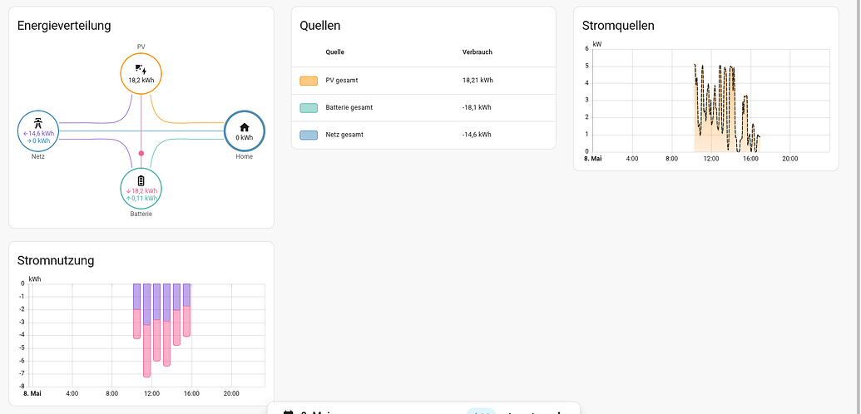Image resolution: width=861 pixels, height=414 pixels.
Task: Click the 20:00 axis label in Stromnutzung chart
Action: tap(231, 394)
